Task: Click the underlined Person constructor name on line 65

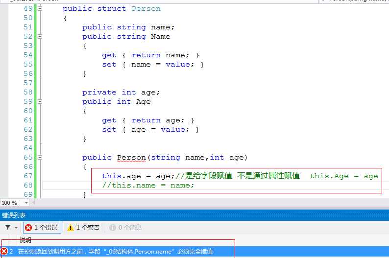Action: click(x=131, y=158)
